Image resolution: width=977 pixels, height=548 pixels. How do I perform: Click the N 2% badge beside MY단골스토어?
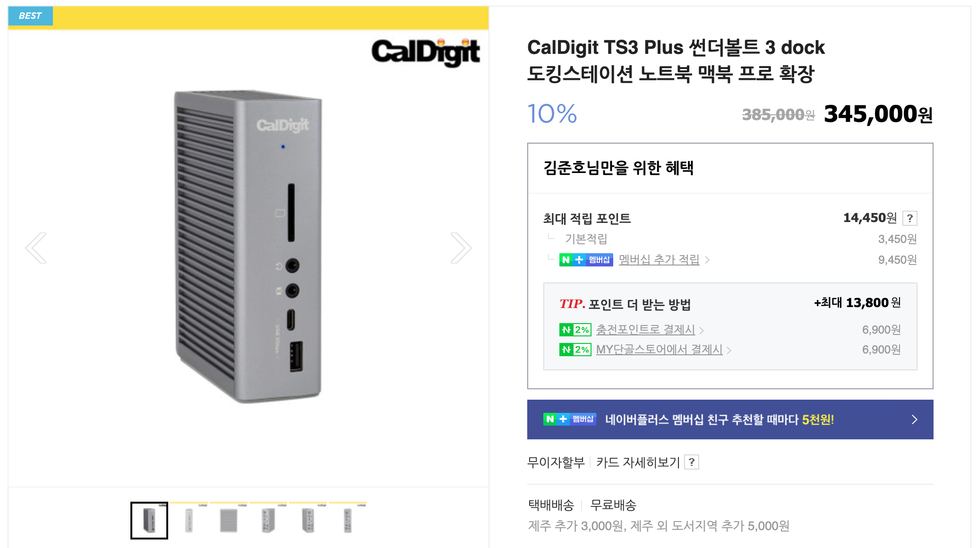(x=575, y=350)
